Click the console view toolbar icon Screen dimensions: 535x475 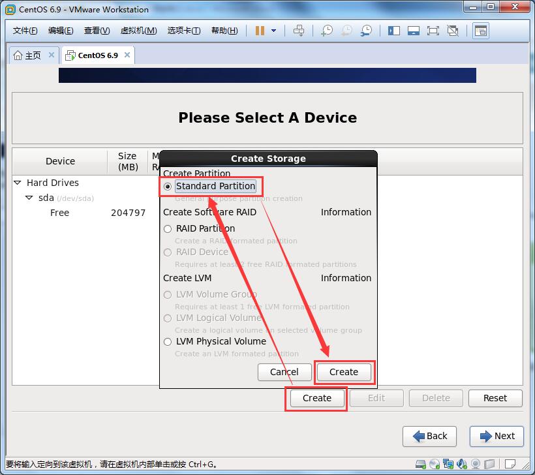tap(481, 31)
